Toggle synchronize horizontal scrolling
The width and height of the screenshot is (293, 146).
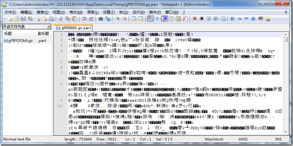coord(141,19)
